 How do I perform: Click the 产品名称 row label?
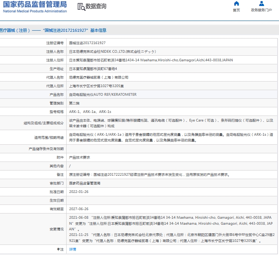(x=56, y=95)
